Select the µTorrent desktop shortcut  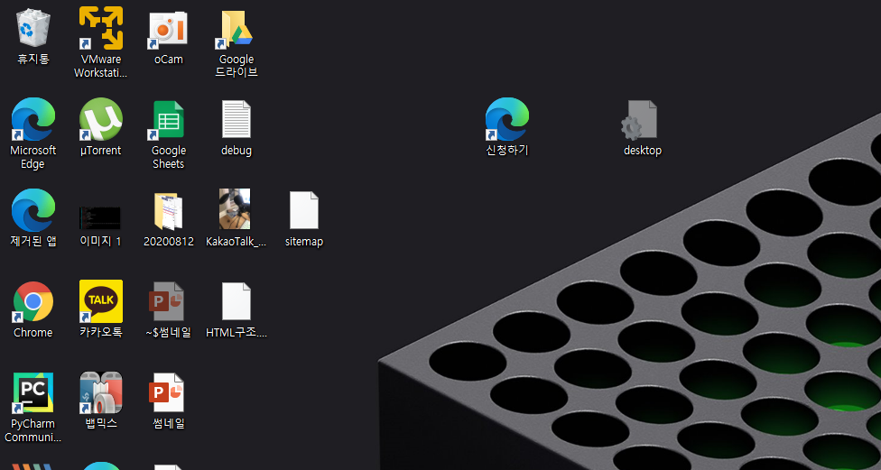100,119
